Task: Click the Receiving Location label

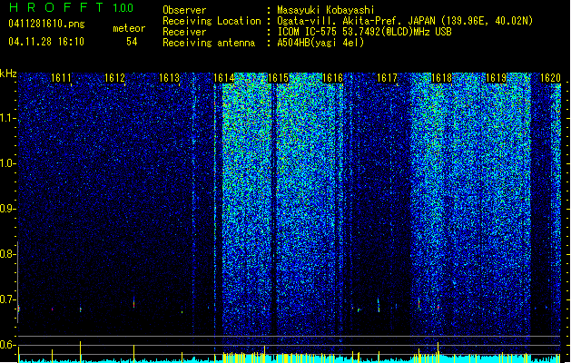Action: click(212, 21)
